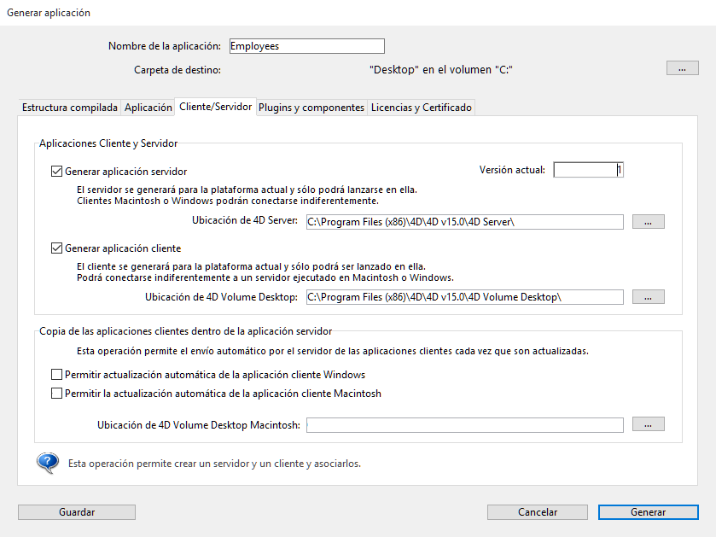Screen dimensions: 716x537
Task: Enable automatic update for Windows client
Action: tap(57, 375)
